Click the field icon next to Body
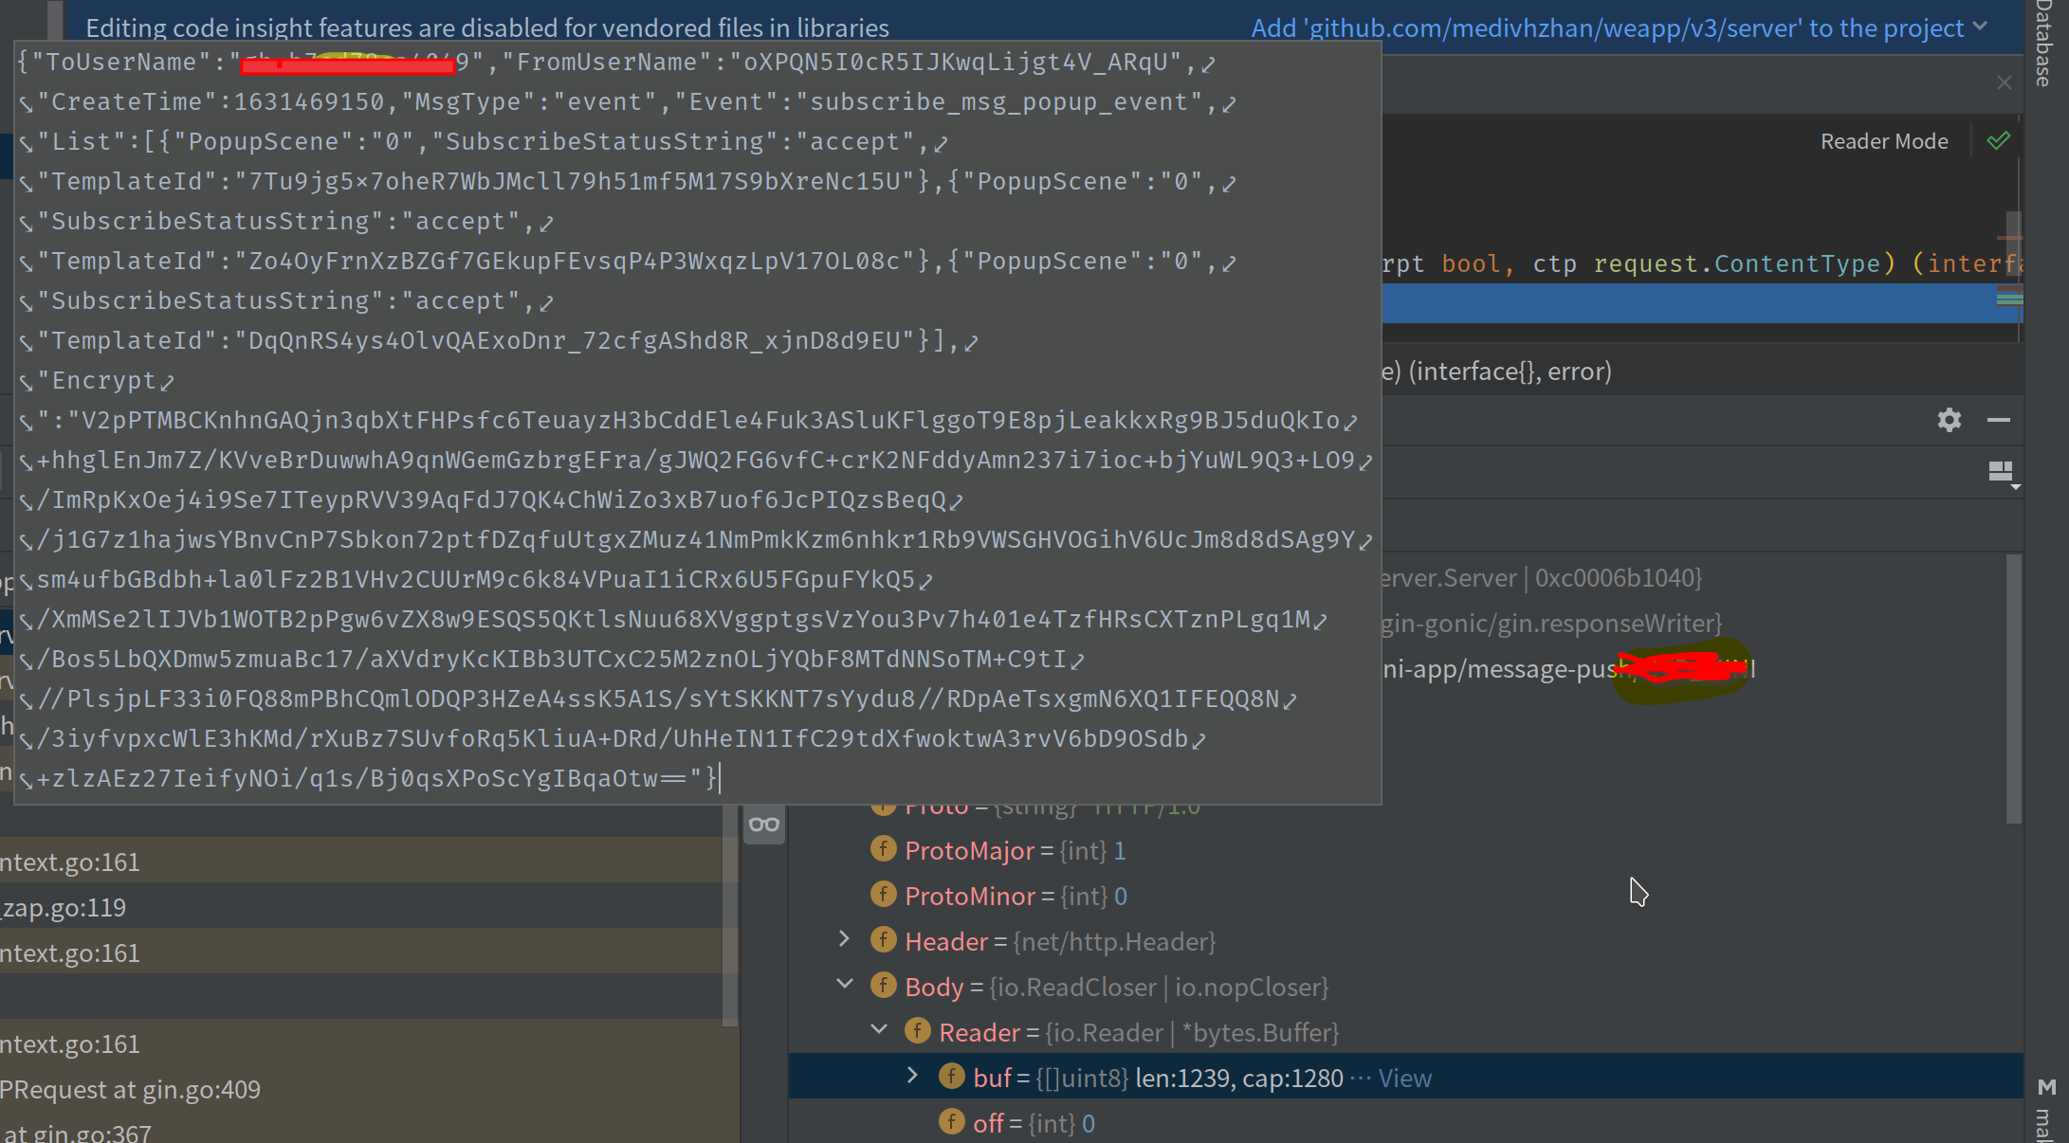This screenshot has width=2069, height=1143. click(x=884, y=986)
